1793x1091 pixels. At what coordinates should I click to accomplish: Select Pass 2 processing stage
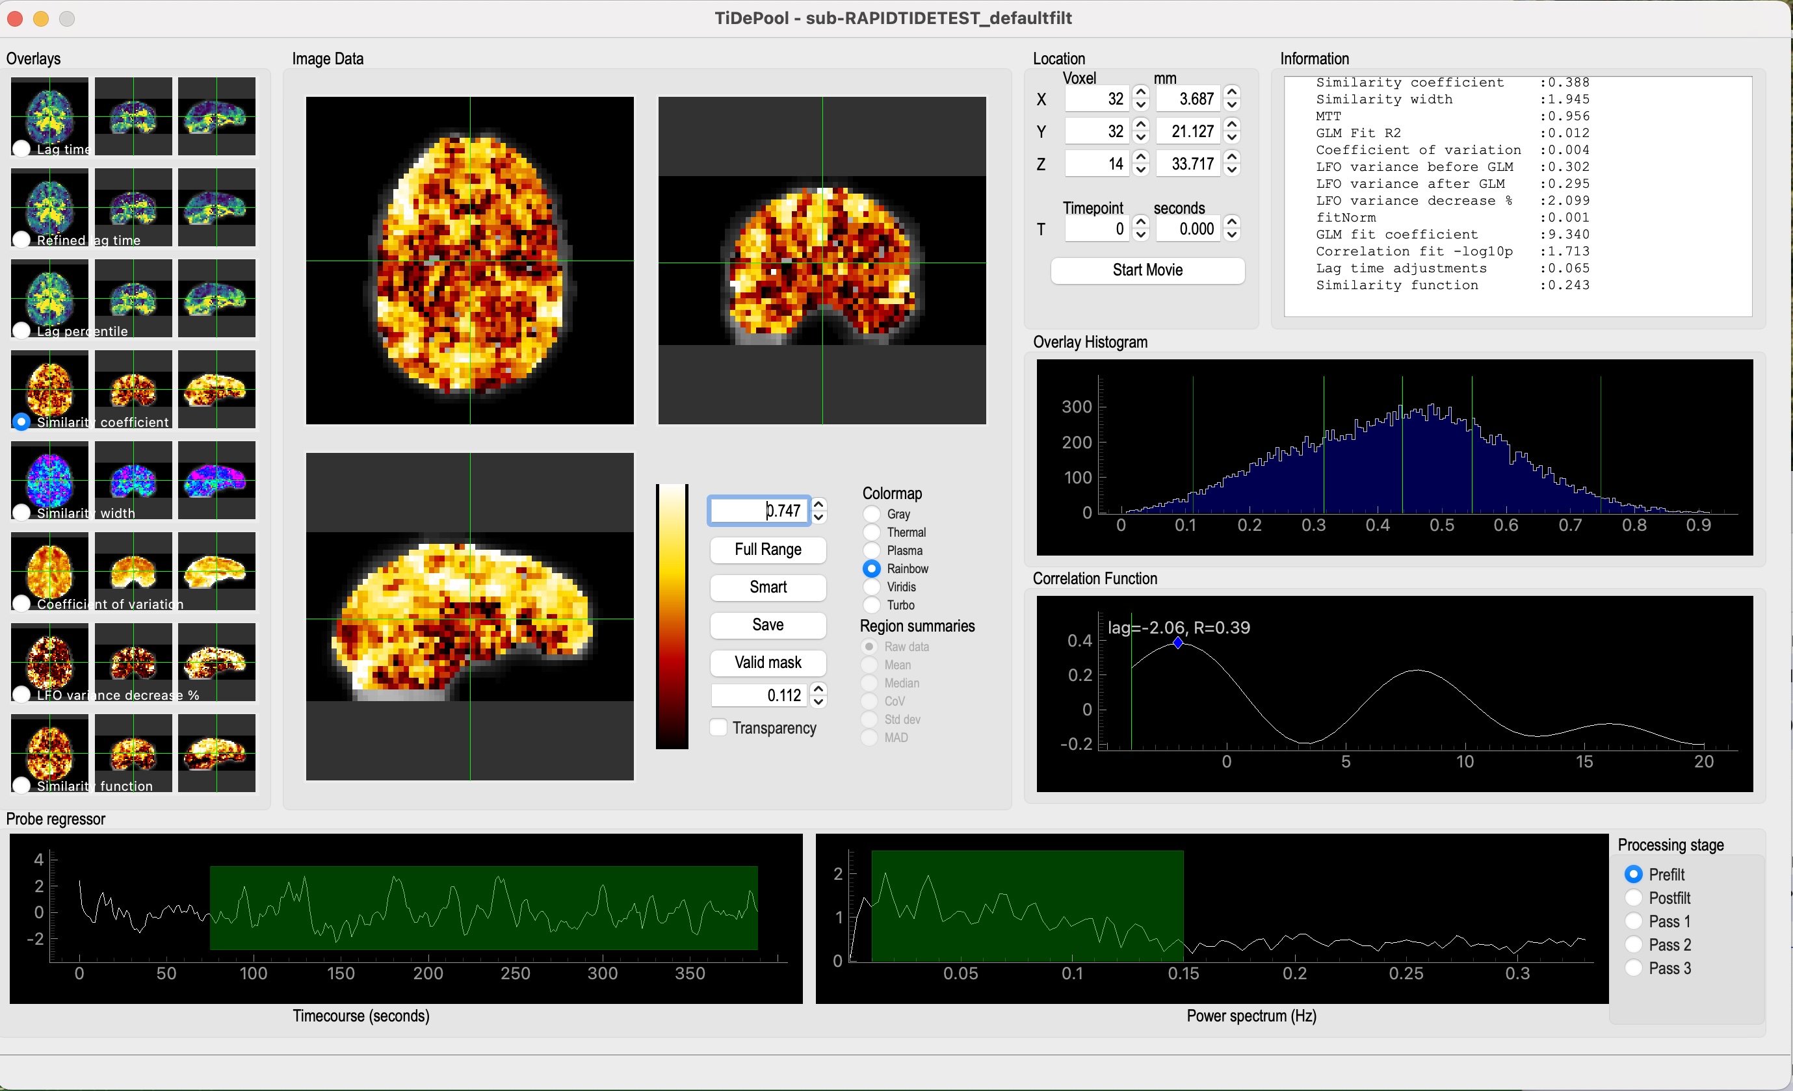point(1634,945)
